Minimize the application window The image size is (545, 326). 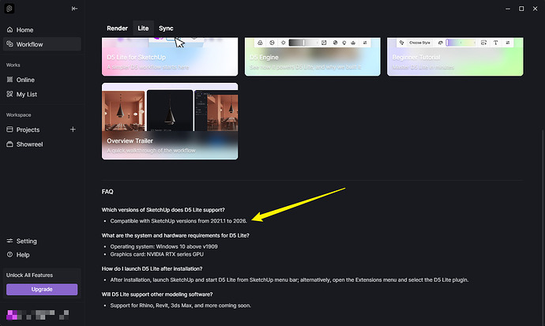(508, 9)
